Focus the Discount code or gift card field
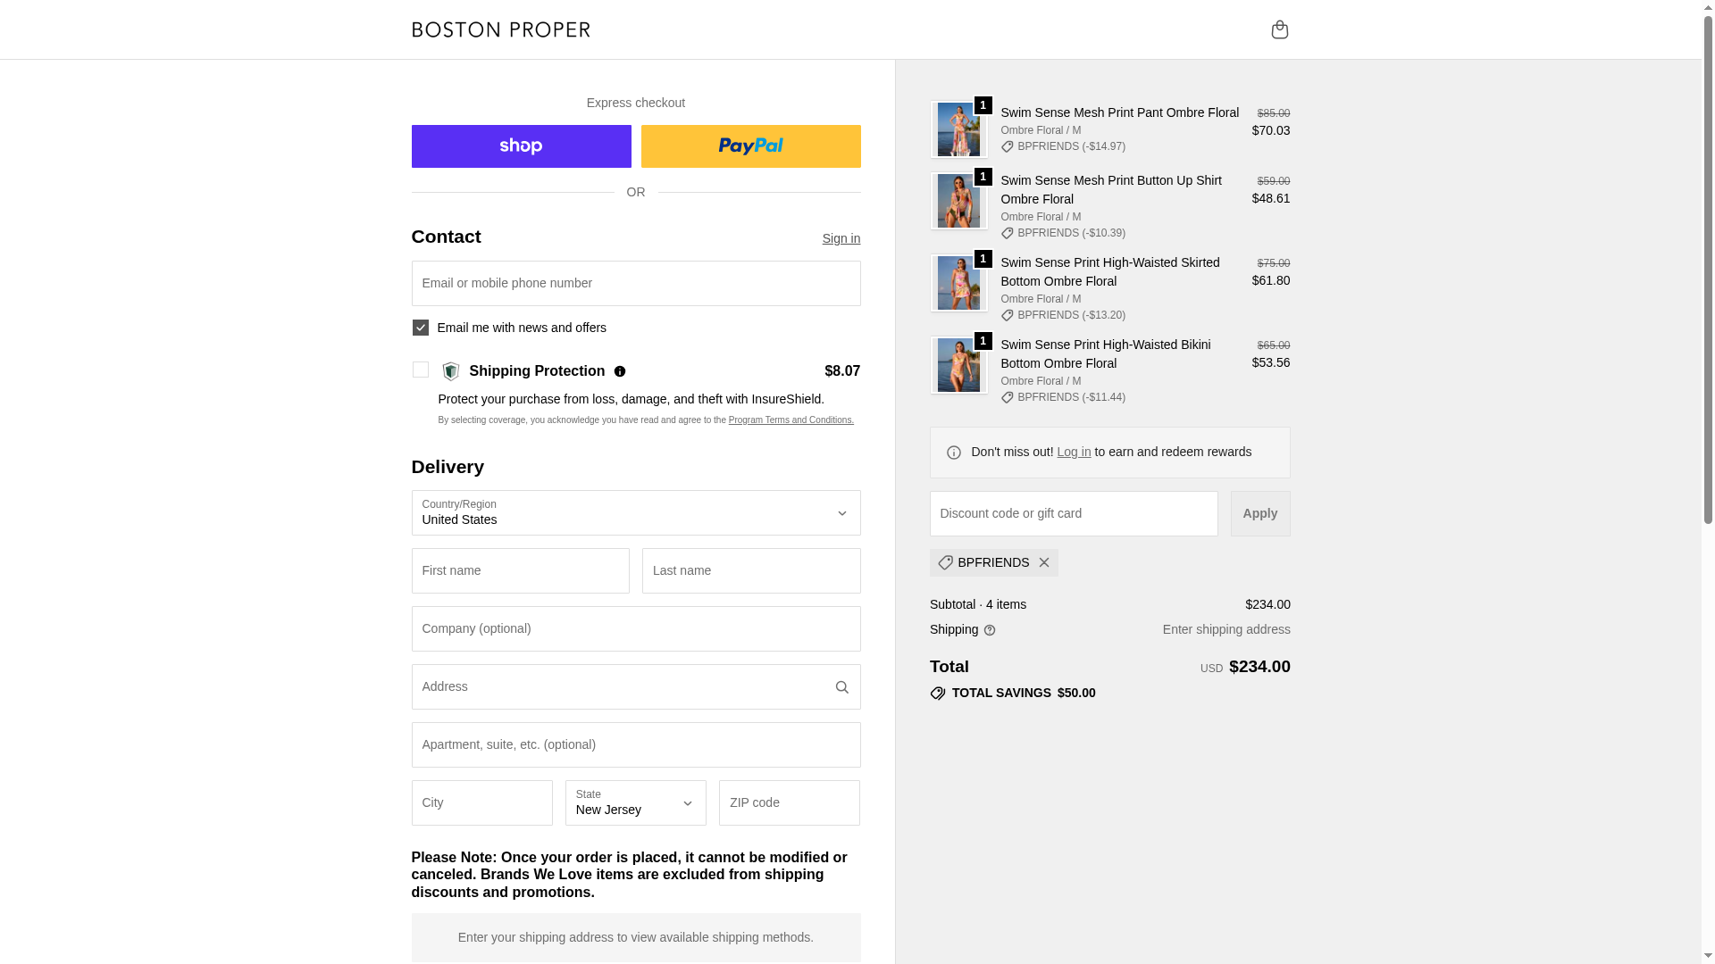Screen dimensions: 1715x964 point(1073,513)
